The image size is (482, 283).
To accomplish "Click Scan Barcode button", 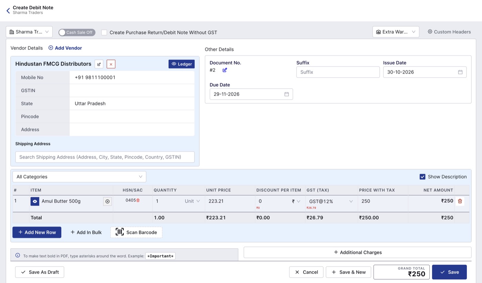I will click(x=136, y=232).
